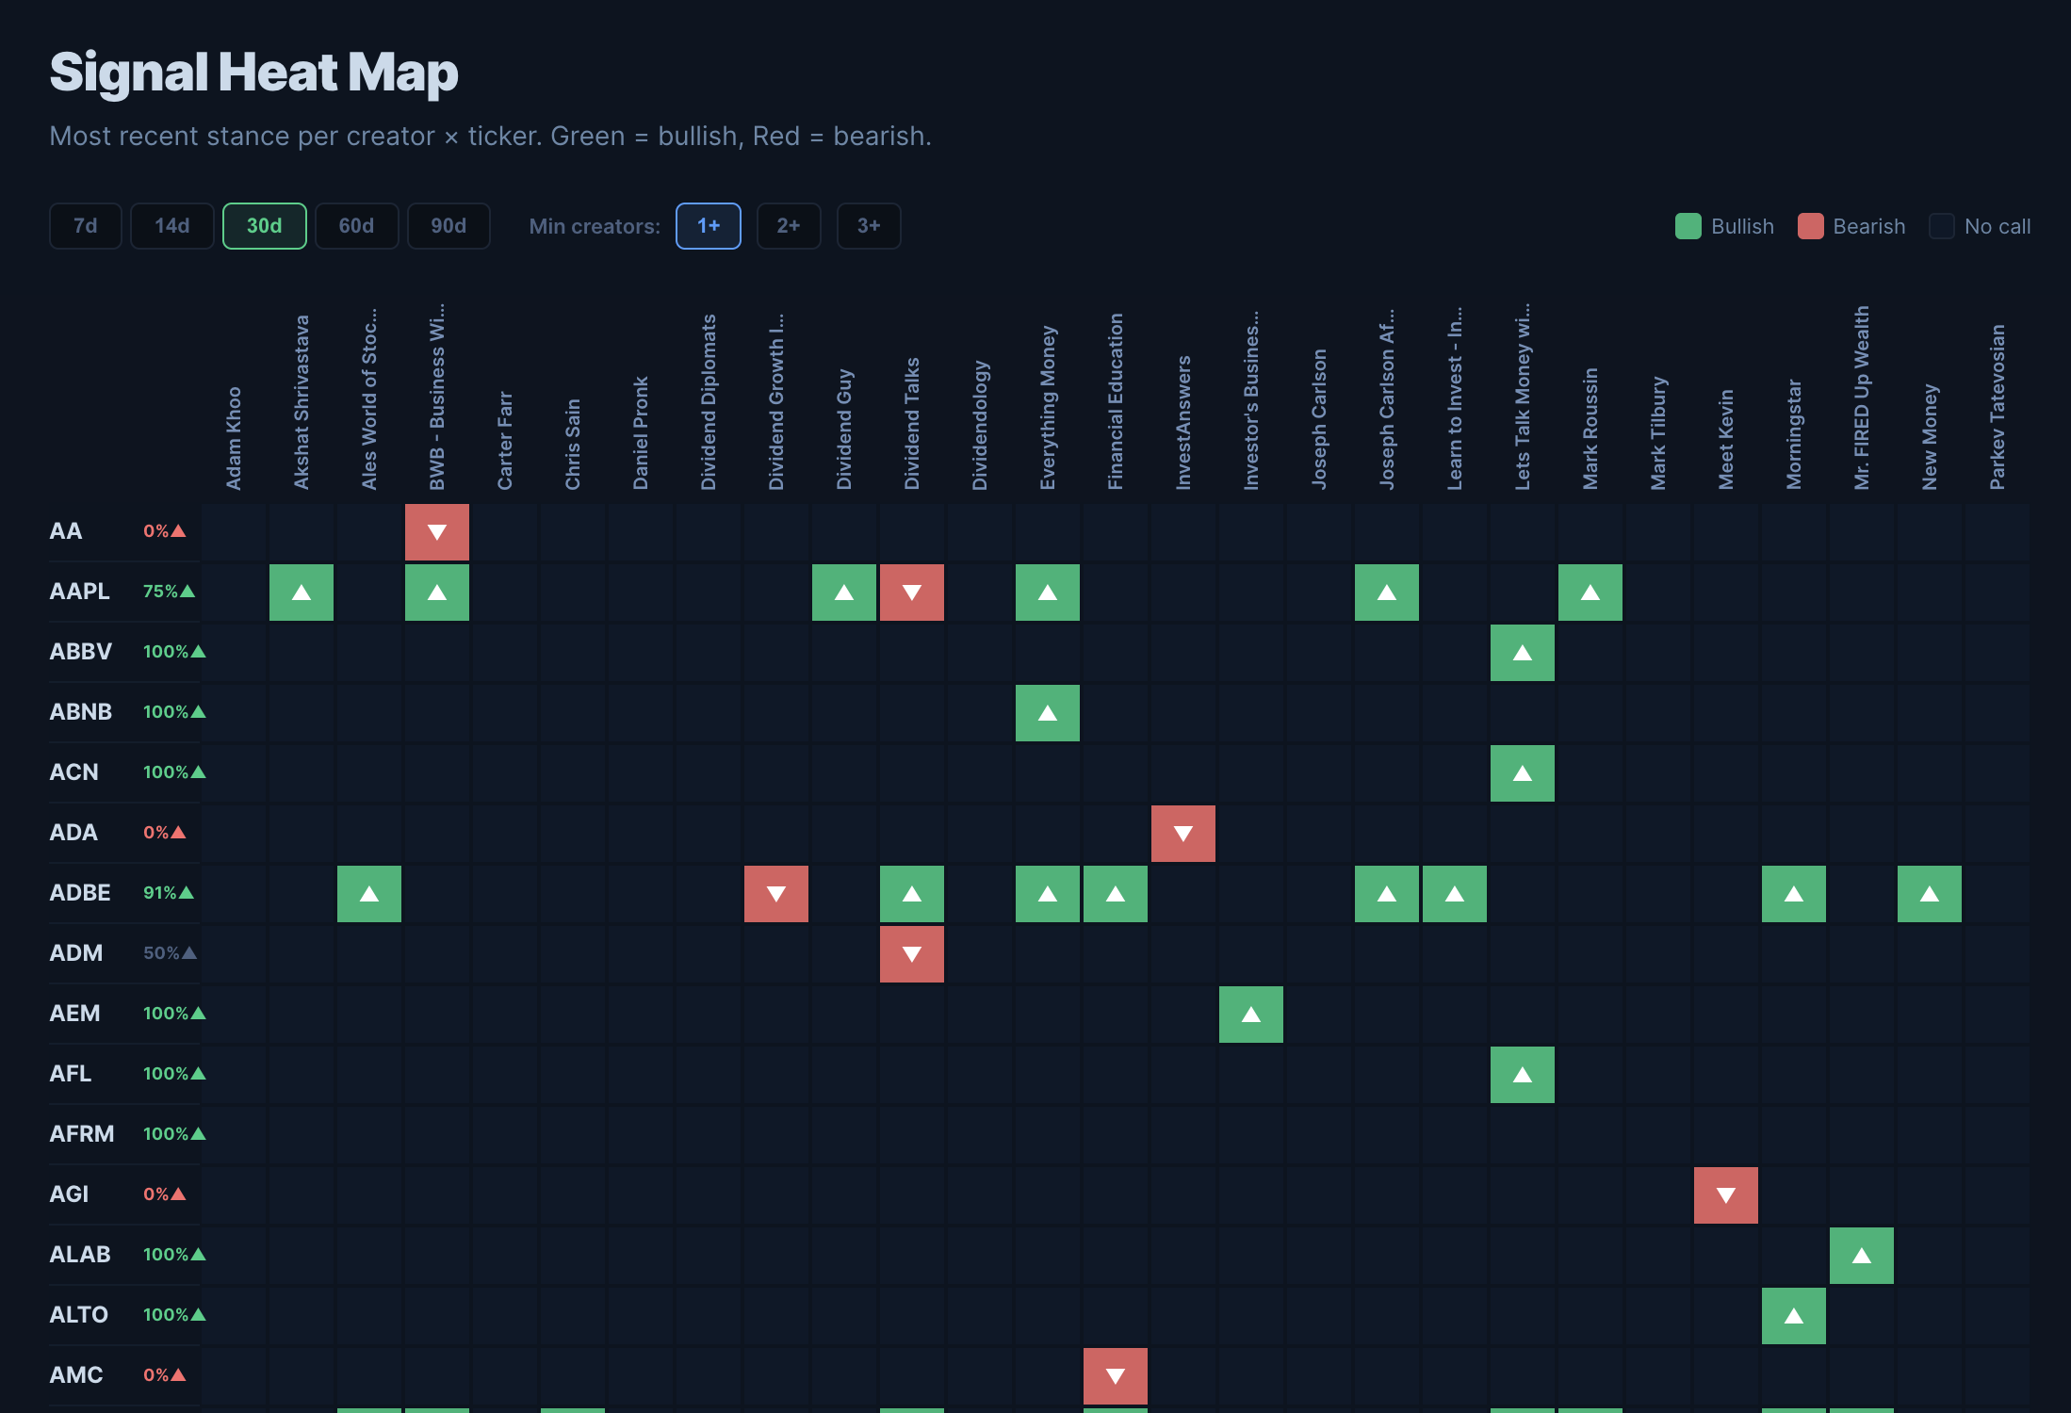The width and height of the screenshot is (2071, 1413).
Task: Select ADBE bullish cell for Financial Education
Action: [1116, 894]
